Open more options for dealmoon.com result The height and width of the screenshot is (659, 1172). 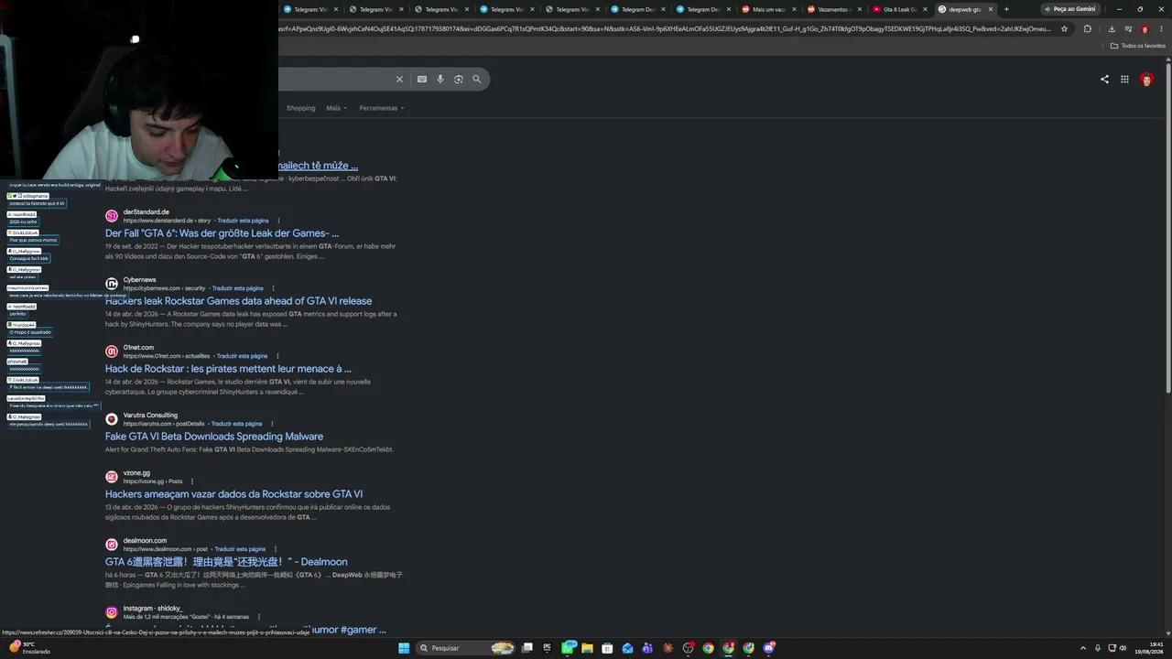coord(276,549)
